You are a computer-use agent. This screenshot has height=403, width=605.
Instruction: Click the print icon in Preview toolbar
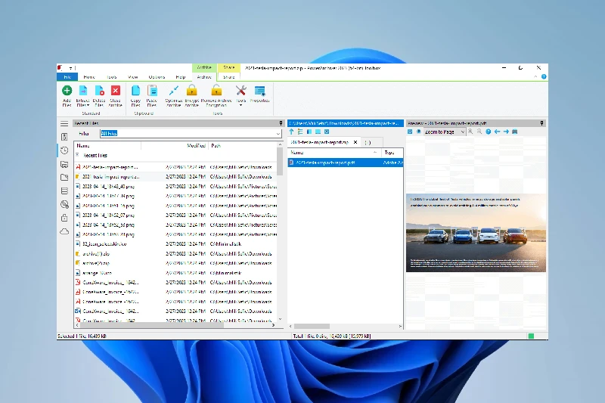click(x=515, y=132)
